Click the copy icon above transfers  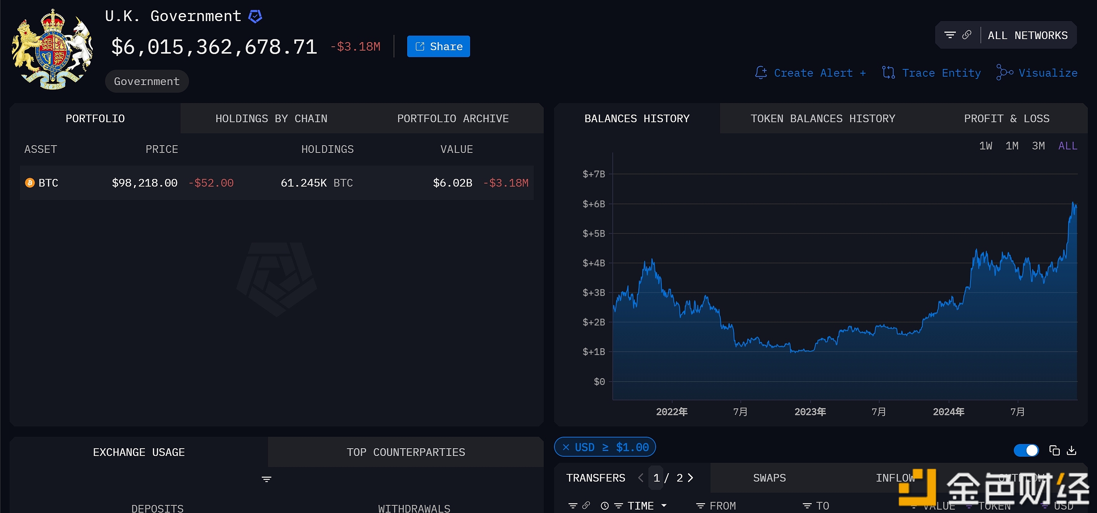click(x=1054, y=450)
